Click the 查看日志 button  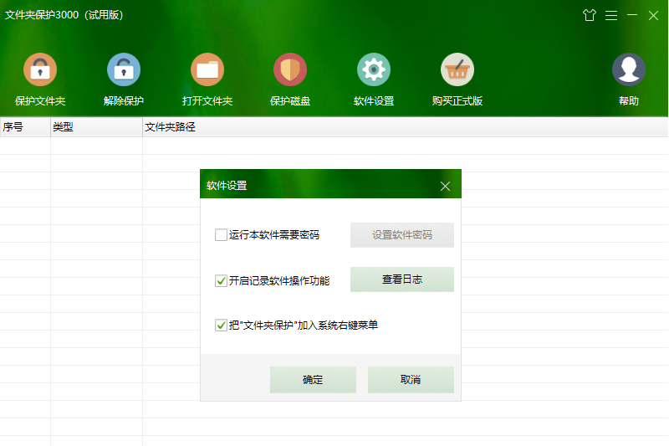[401, 279]
